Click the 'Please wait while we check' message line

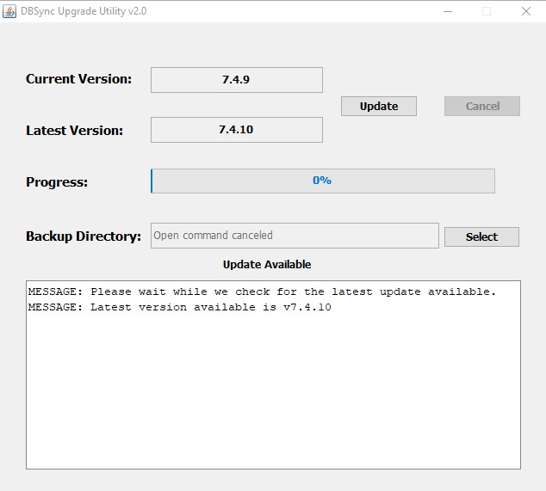(x=262, y=292)
